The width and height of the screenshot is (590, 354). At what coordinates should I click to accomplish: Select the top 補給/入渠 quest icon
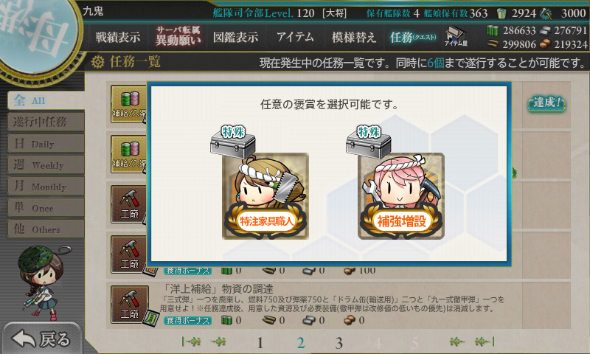(x=128, y=103)
